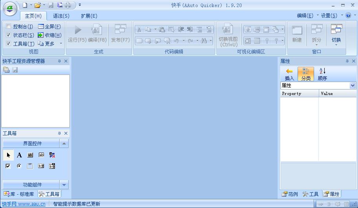
Task: Click the 发布(F7) publish icon
Action: 120,30
